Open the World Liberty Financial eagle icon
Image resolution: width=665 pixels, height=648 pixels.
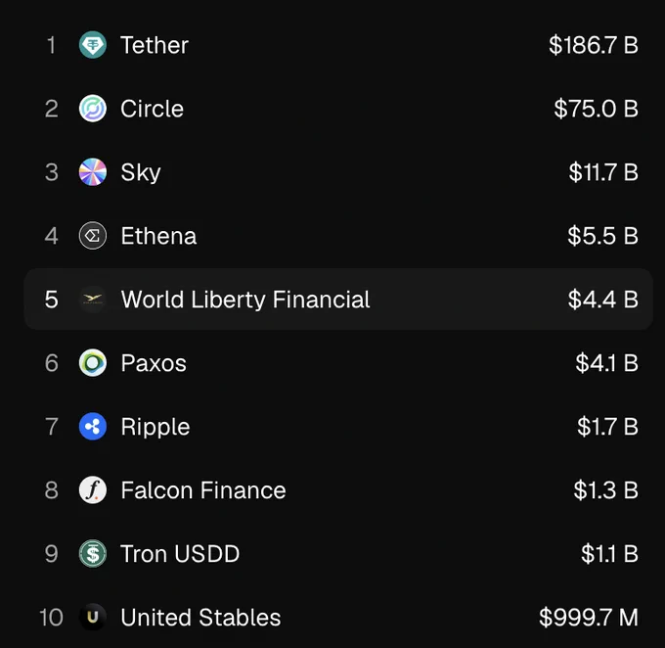(93, 299)
